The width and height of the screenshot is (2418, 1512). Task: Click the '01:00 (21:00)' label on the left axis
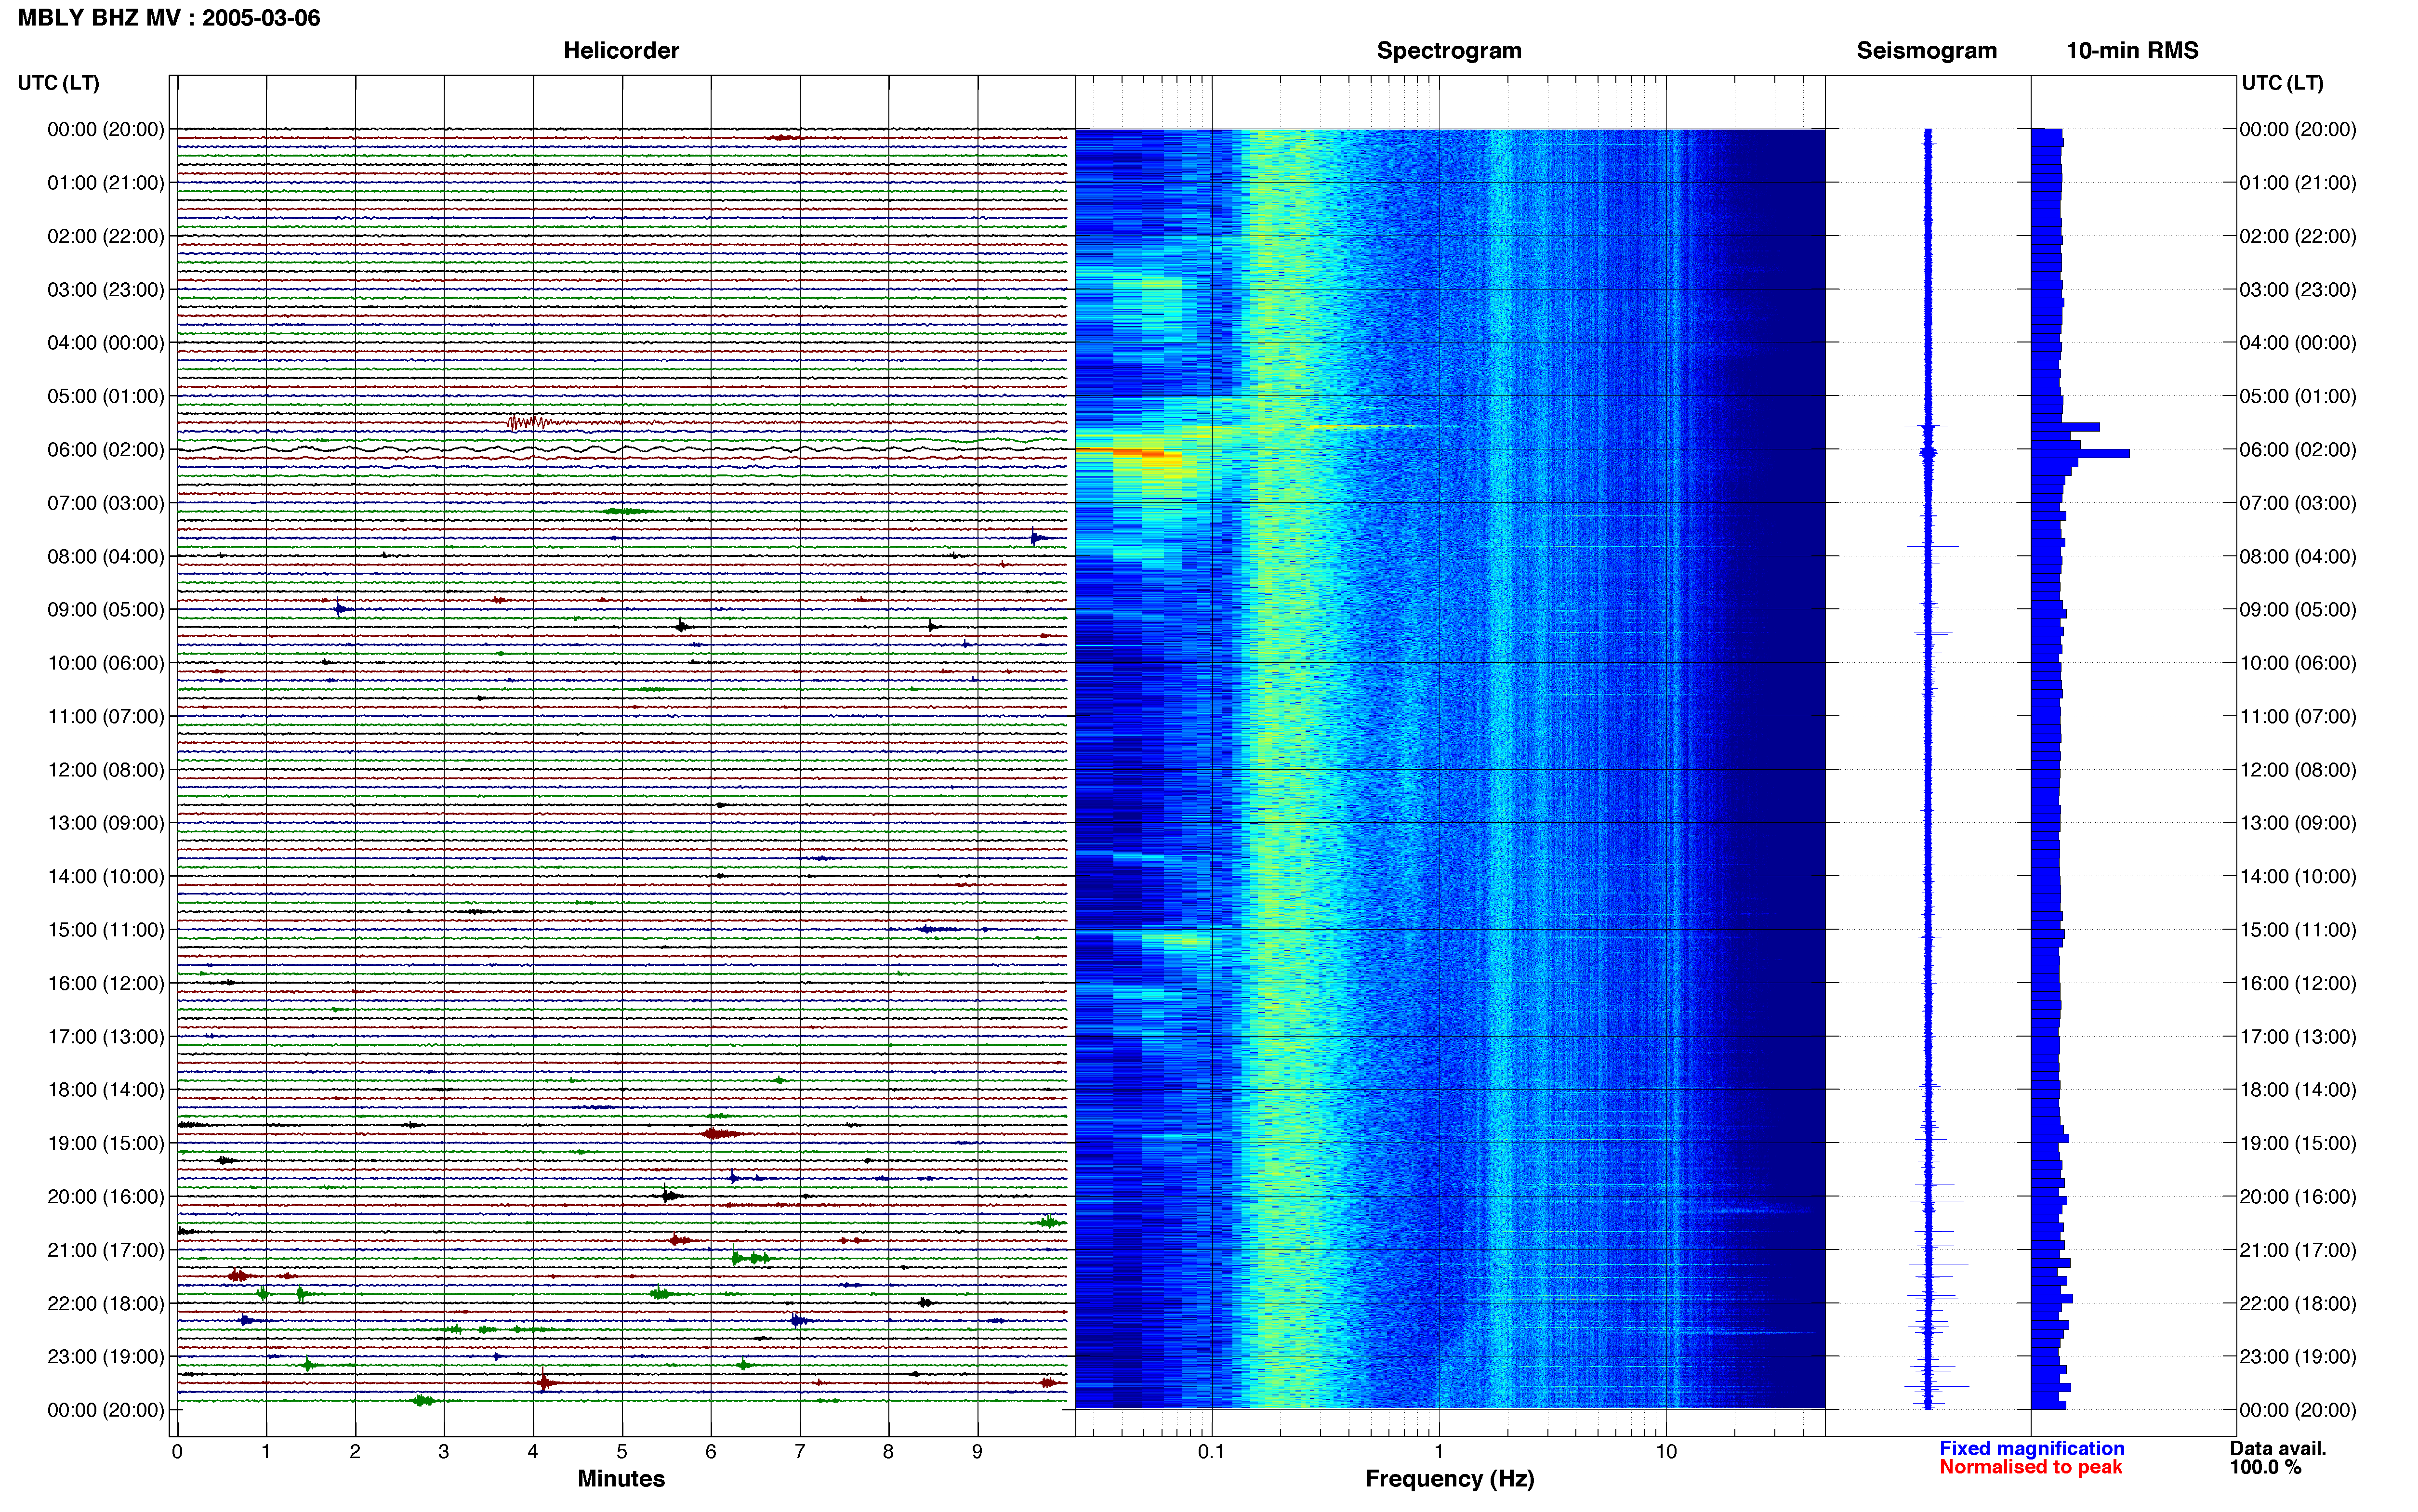click(106, 183)
